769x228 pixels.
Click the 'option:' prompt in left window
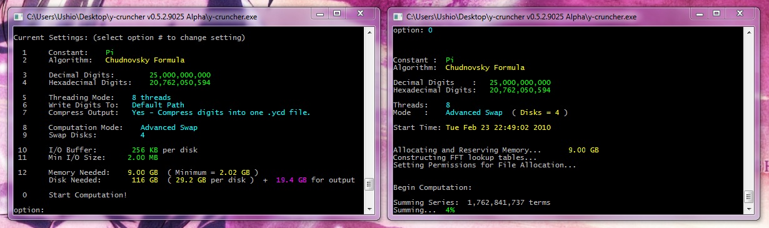tap(29, 211)
